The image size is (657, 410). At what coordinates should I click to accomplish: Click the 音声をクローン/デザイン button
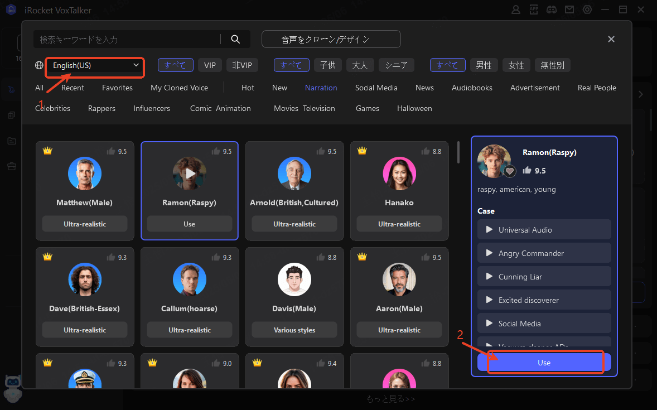coord(331,39)
